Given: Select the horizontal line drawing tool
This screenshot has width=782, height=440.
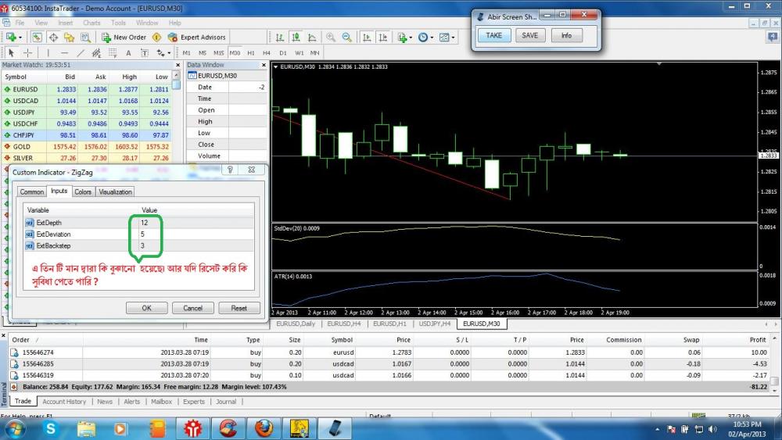Looking at the screenshot, I should tap(64, 53).
